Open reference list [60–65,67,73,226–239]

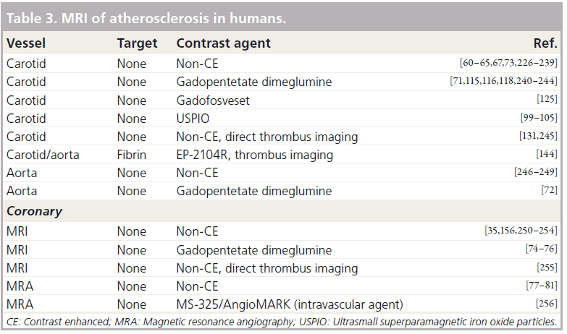tap(508, 63)
